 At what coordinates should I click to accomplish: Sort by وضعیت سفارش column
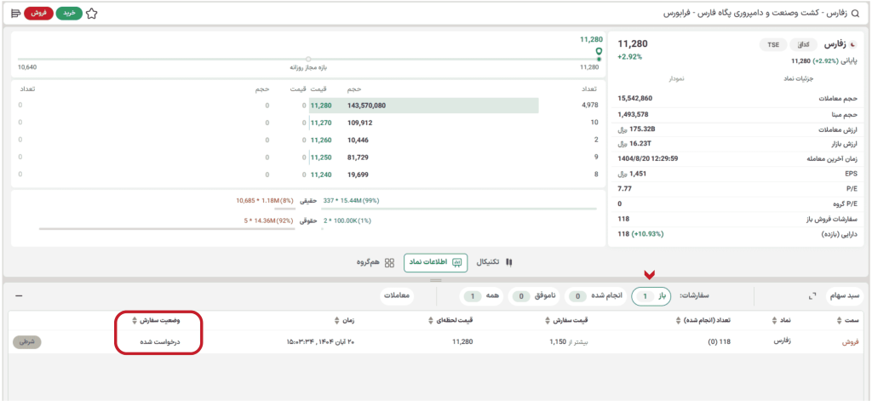pyautogui.click(x=160, y=320)
